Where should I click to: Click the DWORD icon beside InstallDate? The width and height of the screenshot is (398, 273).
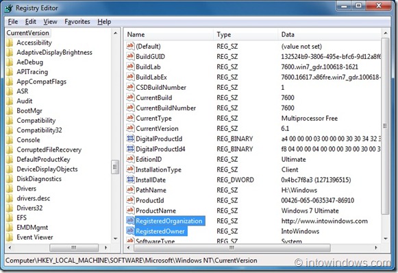pyautogui.click(x=130, y=180)
